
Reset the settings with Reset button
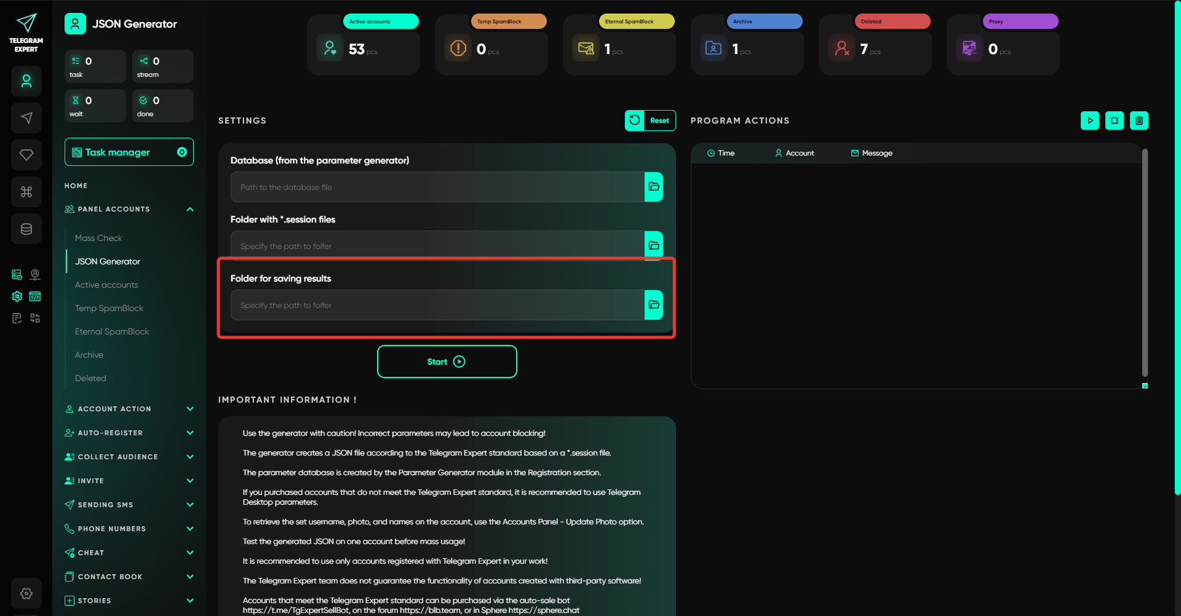tap(650, 120)
